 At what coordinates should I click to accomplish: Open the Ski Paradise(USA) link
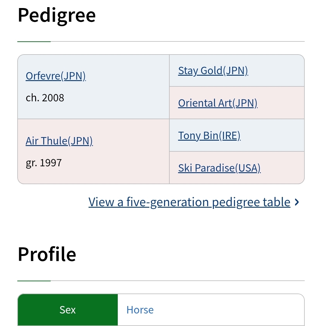[x=219, y=168]
